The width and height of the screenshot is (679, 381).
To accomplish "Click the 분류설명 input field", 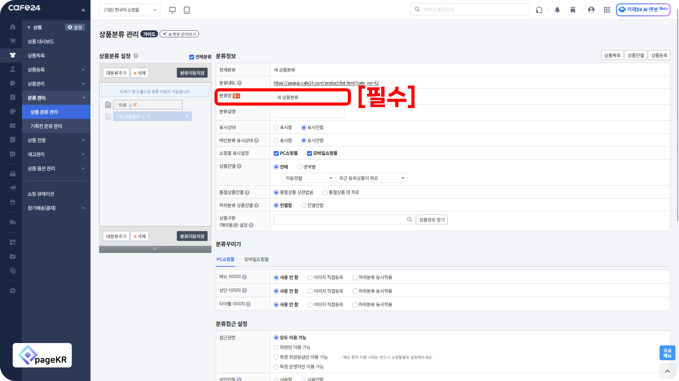I will (309, 113).
